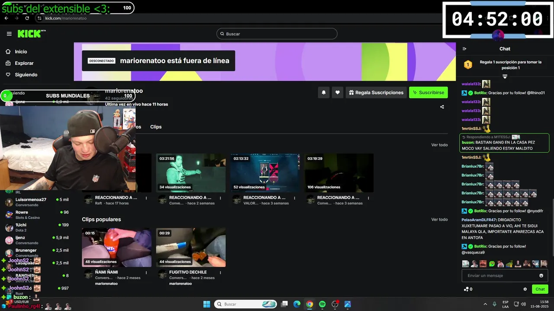
Task: Click the green Suscribirse button
Action: pos(428,92)
